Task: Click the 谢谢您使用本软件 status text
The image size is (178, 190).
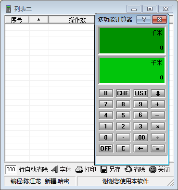Action: tap(126, 181)
